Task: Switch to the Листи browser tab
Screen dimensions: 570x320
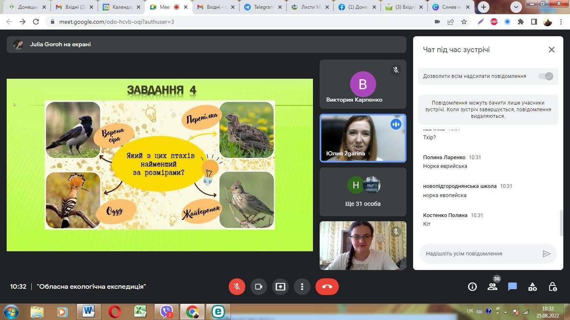Action: 310,7
